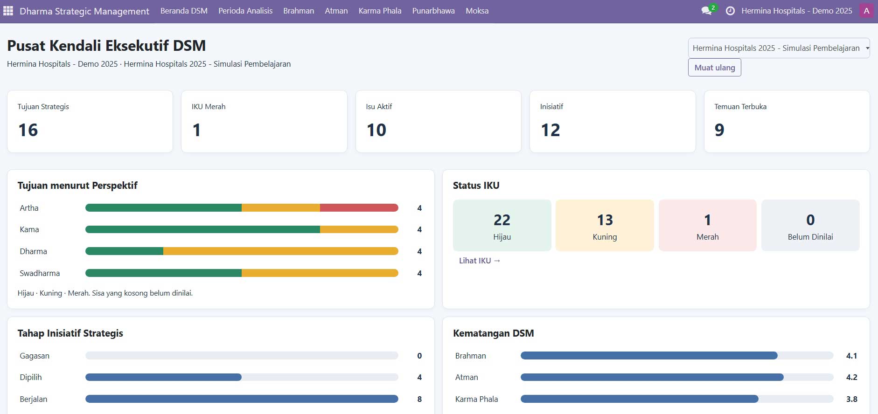Open the Tujuan Strategis card
The width and height of the screenshot is (878, 414).
coord(90,121)
